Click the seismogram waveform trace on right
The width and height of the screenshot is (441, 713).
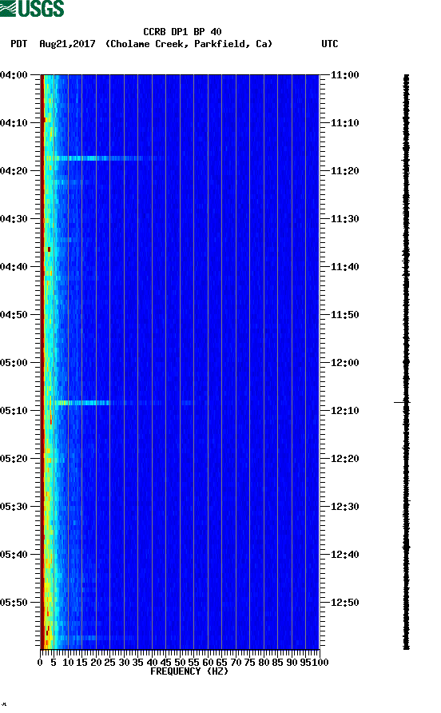point(407,362)
